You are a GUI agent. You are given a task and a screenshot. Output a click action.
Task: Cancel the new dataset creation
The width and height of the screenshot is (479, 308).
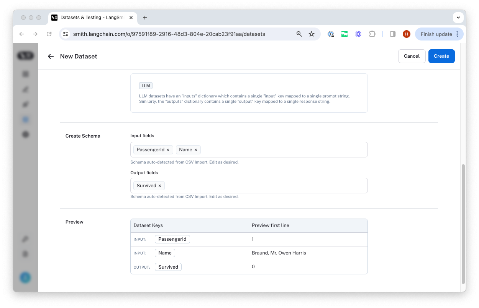point(412,56)
